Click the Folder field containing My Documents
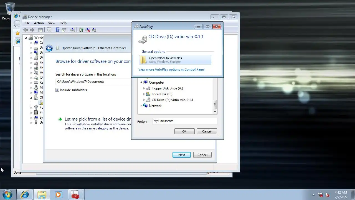Viewport: 355px width, 200px height. (x=185, y=121)
